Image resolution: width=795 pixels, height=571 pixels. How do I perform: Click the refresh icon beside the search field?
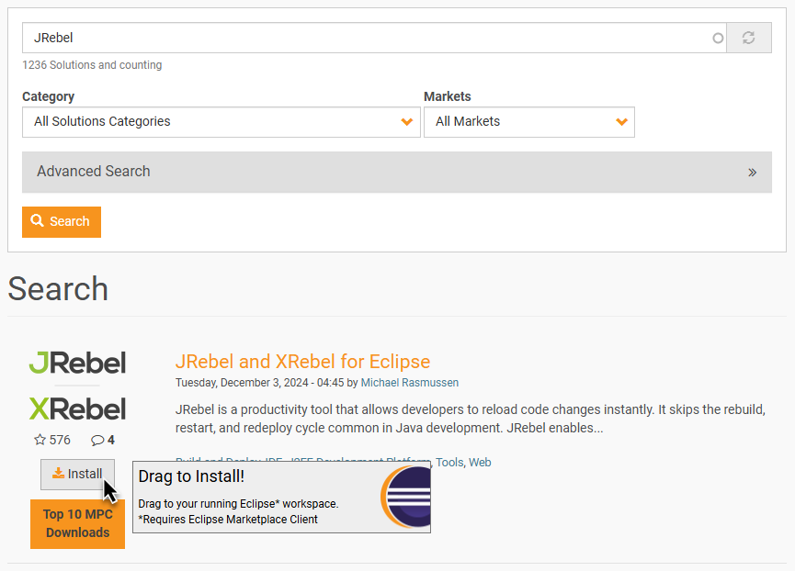[749, 38]
